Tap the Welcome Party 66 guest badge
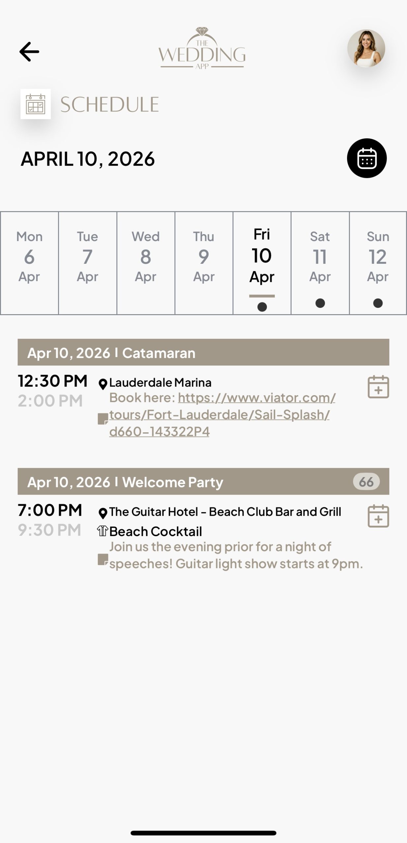 click(366, 482)
